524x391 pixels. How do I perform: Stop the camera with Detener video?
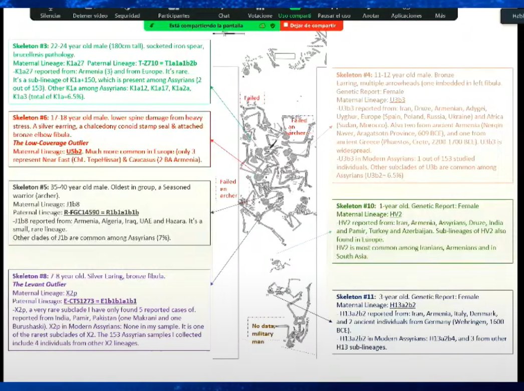pyautogui.click(x=90, y=13)
